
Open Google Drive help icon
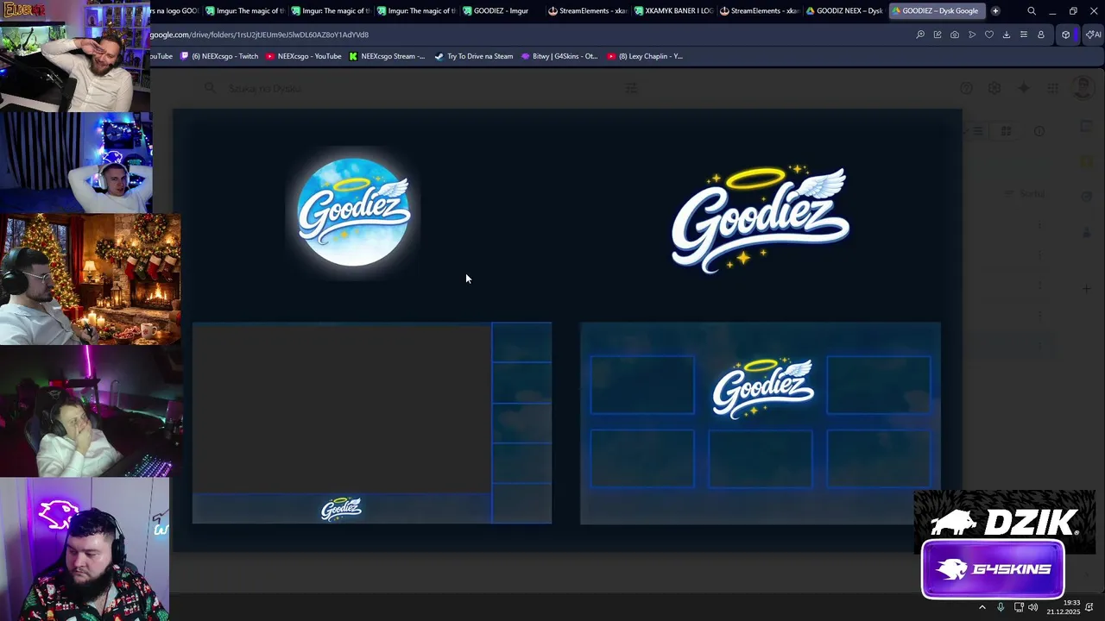pyautogui.click(x=967, y=88)
